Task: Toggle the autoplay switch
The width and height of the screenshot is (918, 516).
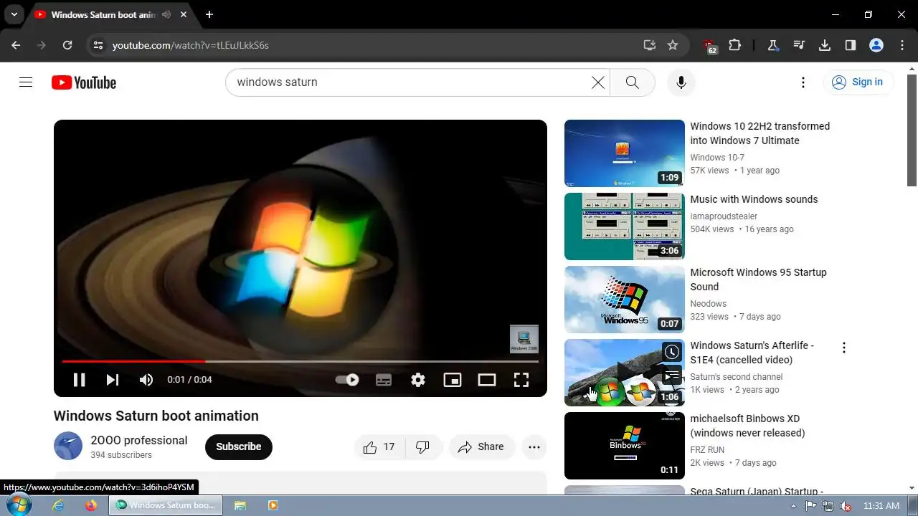Action: (347, 380)
